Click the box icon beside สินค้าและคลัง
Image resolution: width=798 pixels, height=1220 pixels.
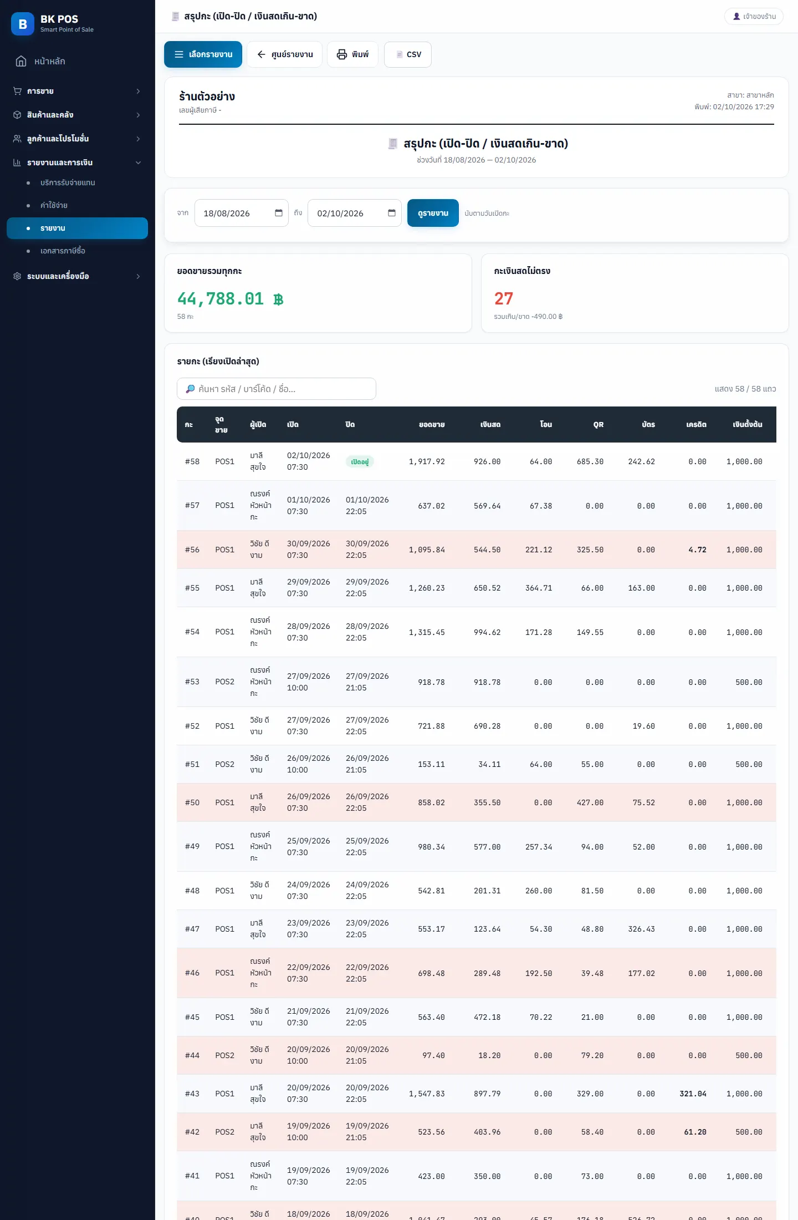click(17, 115)
